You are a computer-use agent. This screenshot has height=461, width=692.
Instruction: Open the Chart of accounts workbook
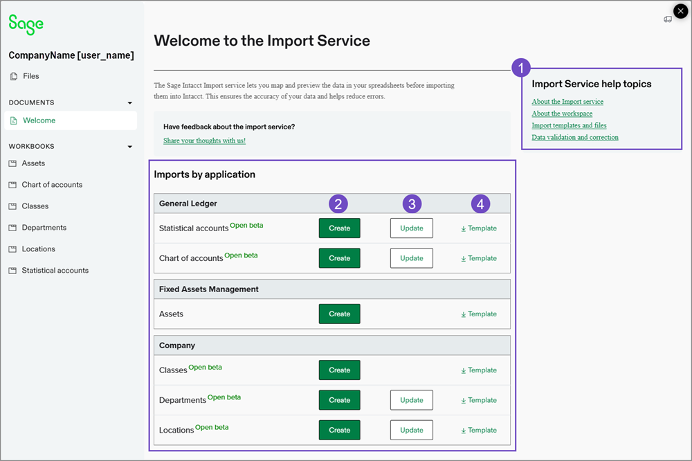[x=52, y=185]
